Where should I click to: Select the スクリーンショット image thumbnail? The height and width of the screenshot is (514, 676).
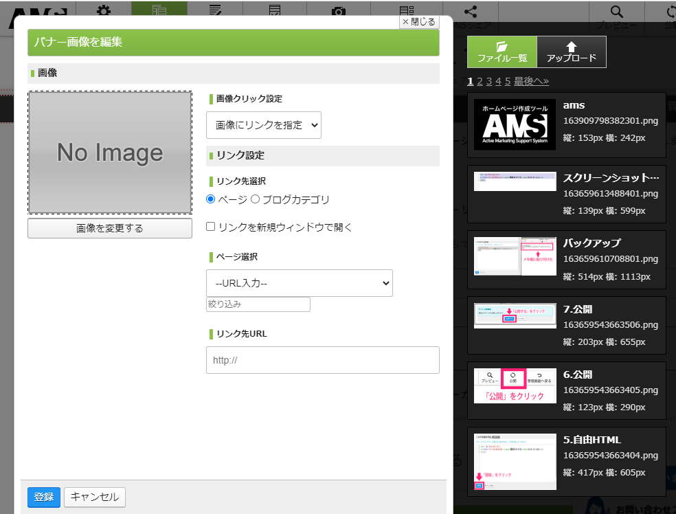[515, 181]
